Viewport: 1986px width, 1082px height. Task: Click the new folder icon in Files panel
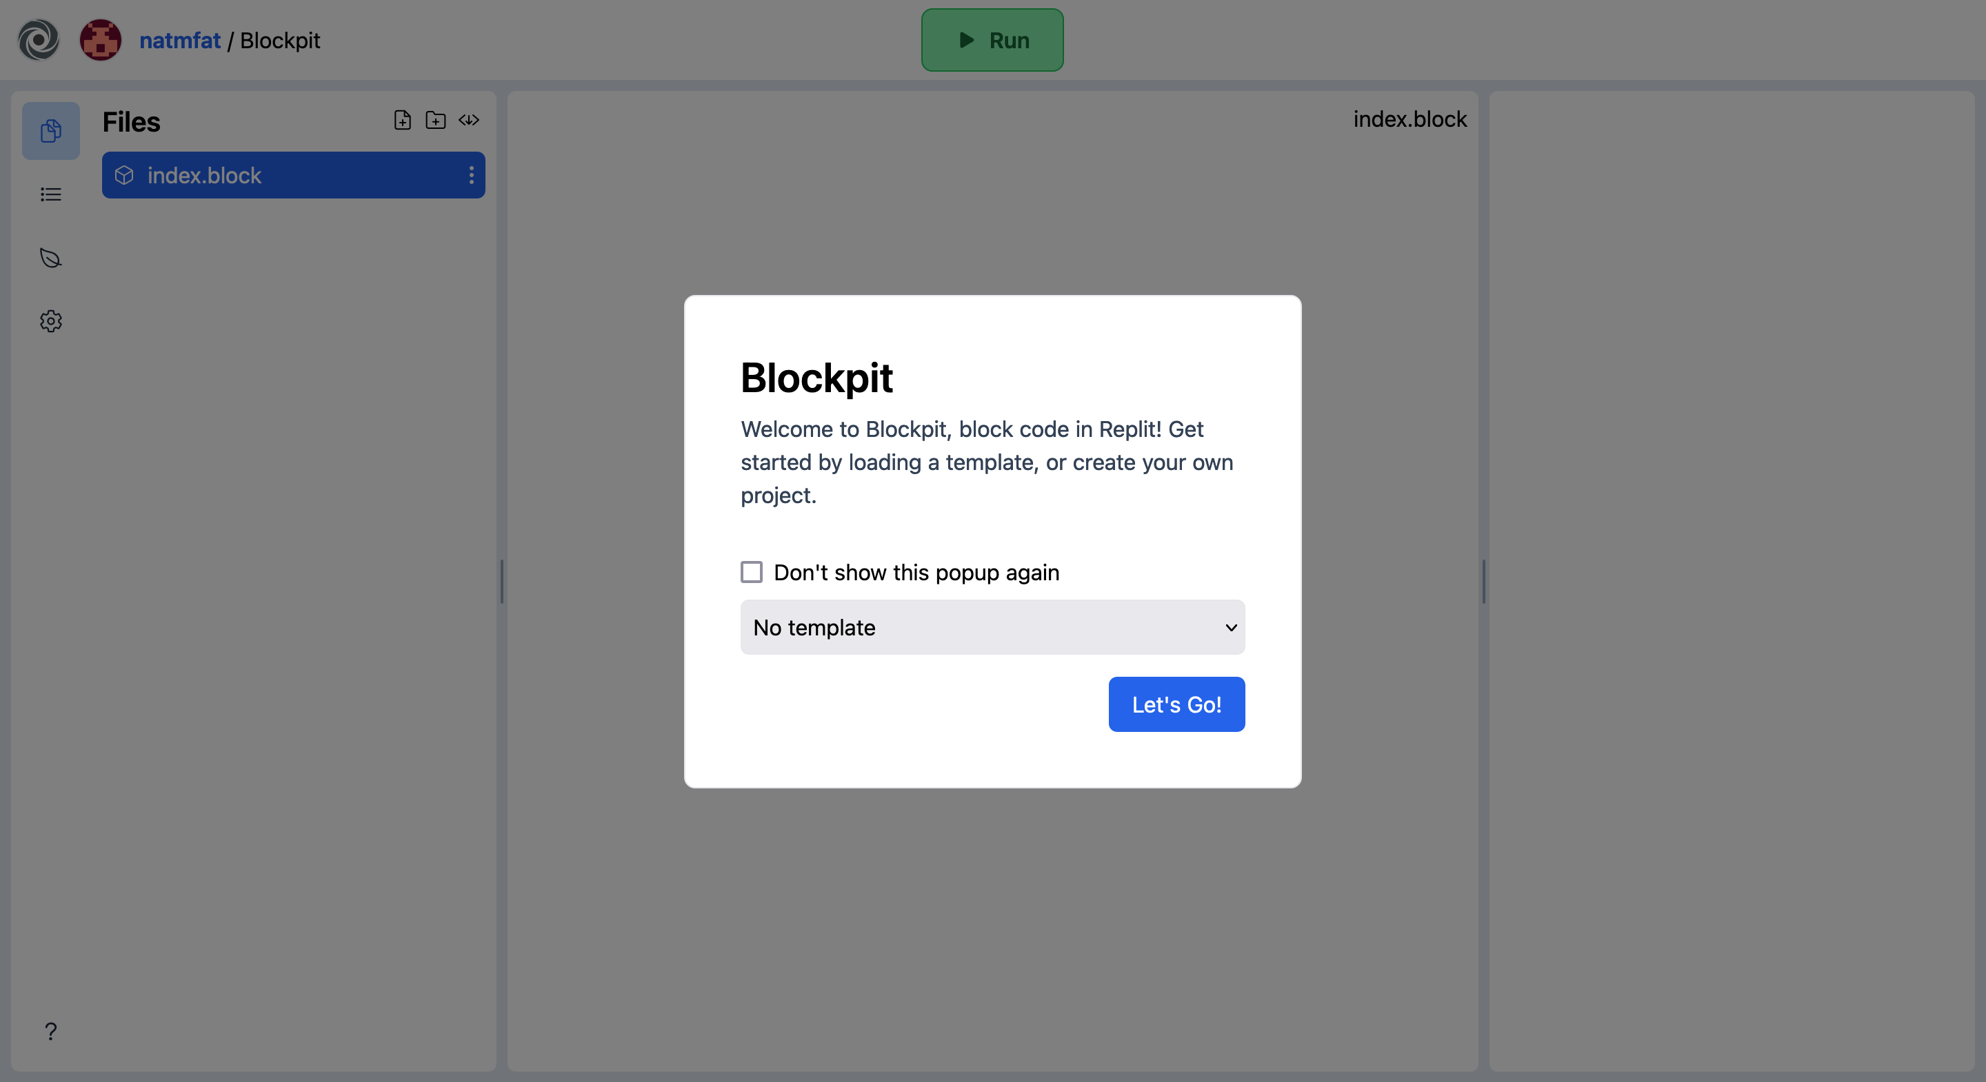coord(436,120)
